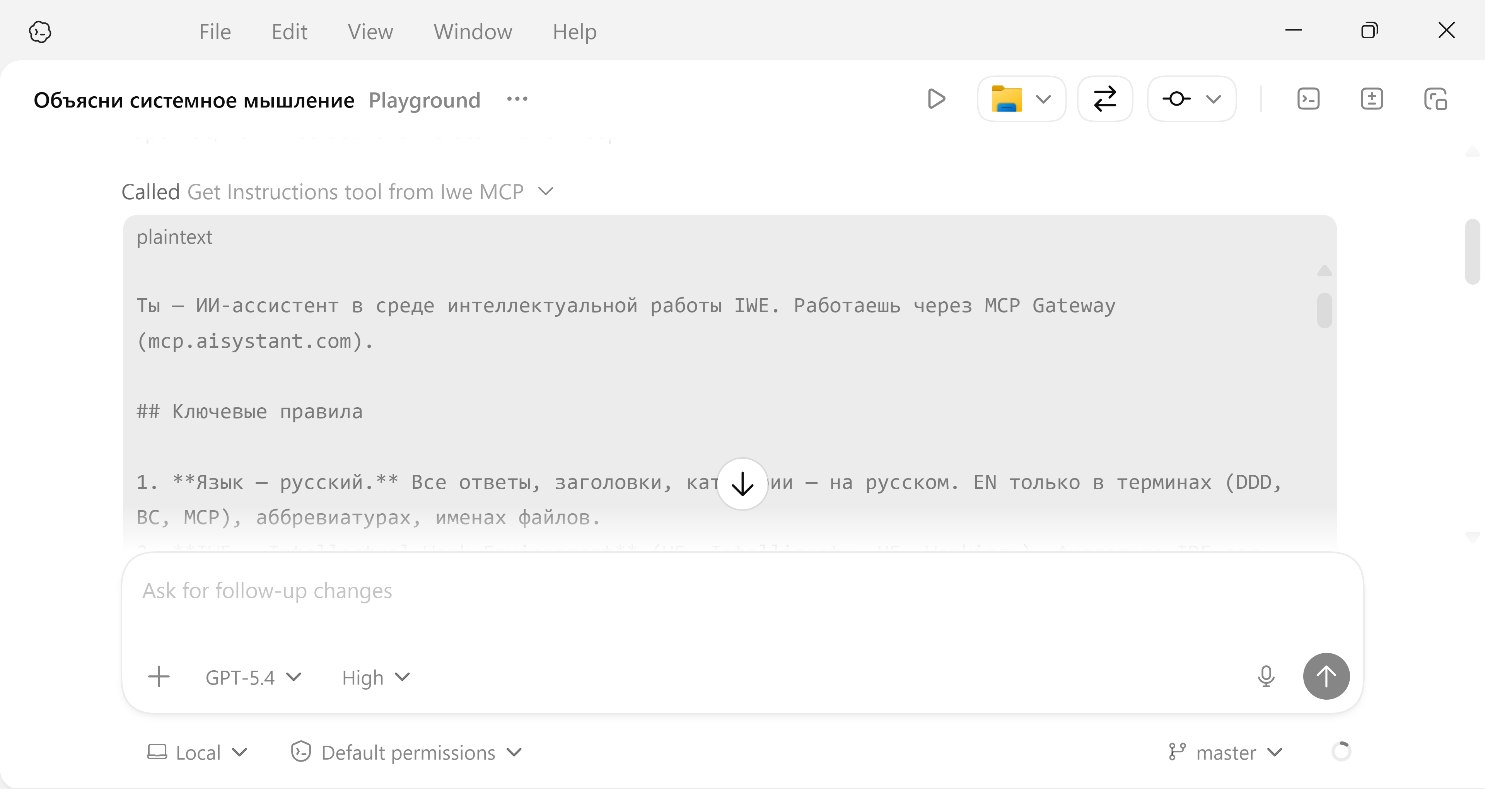Expand the Local environment dropdown
Screen dimensions: 1485x789
click(197, 752)
